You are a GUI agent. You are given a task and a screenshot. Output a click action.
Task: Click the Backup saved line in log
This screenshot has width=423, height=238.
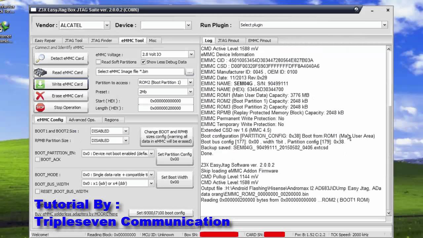pyautogui.click(x=264, y=147)
